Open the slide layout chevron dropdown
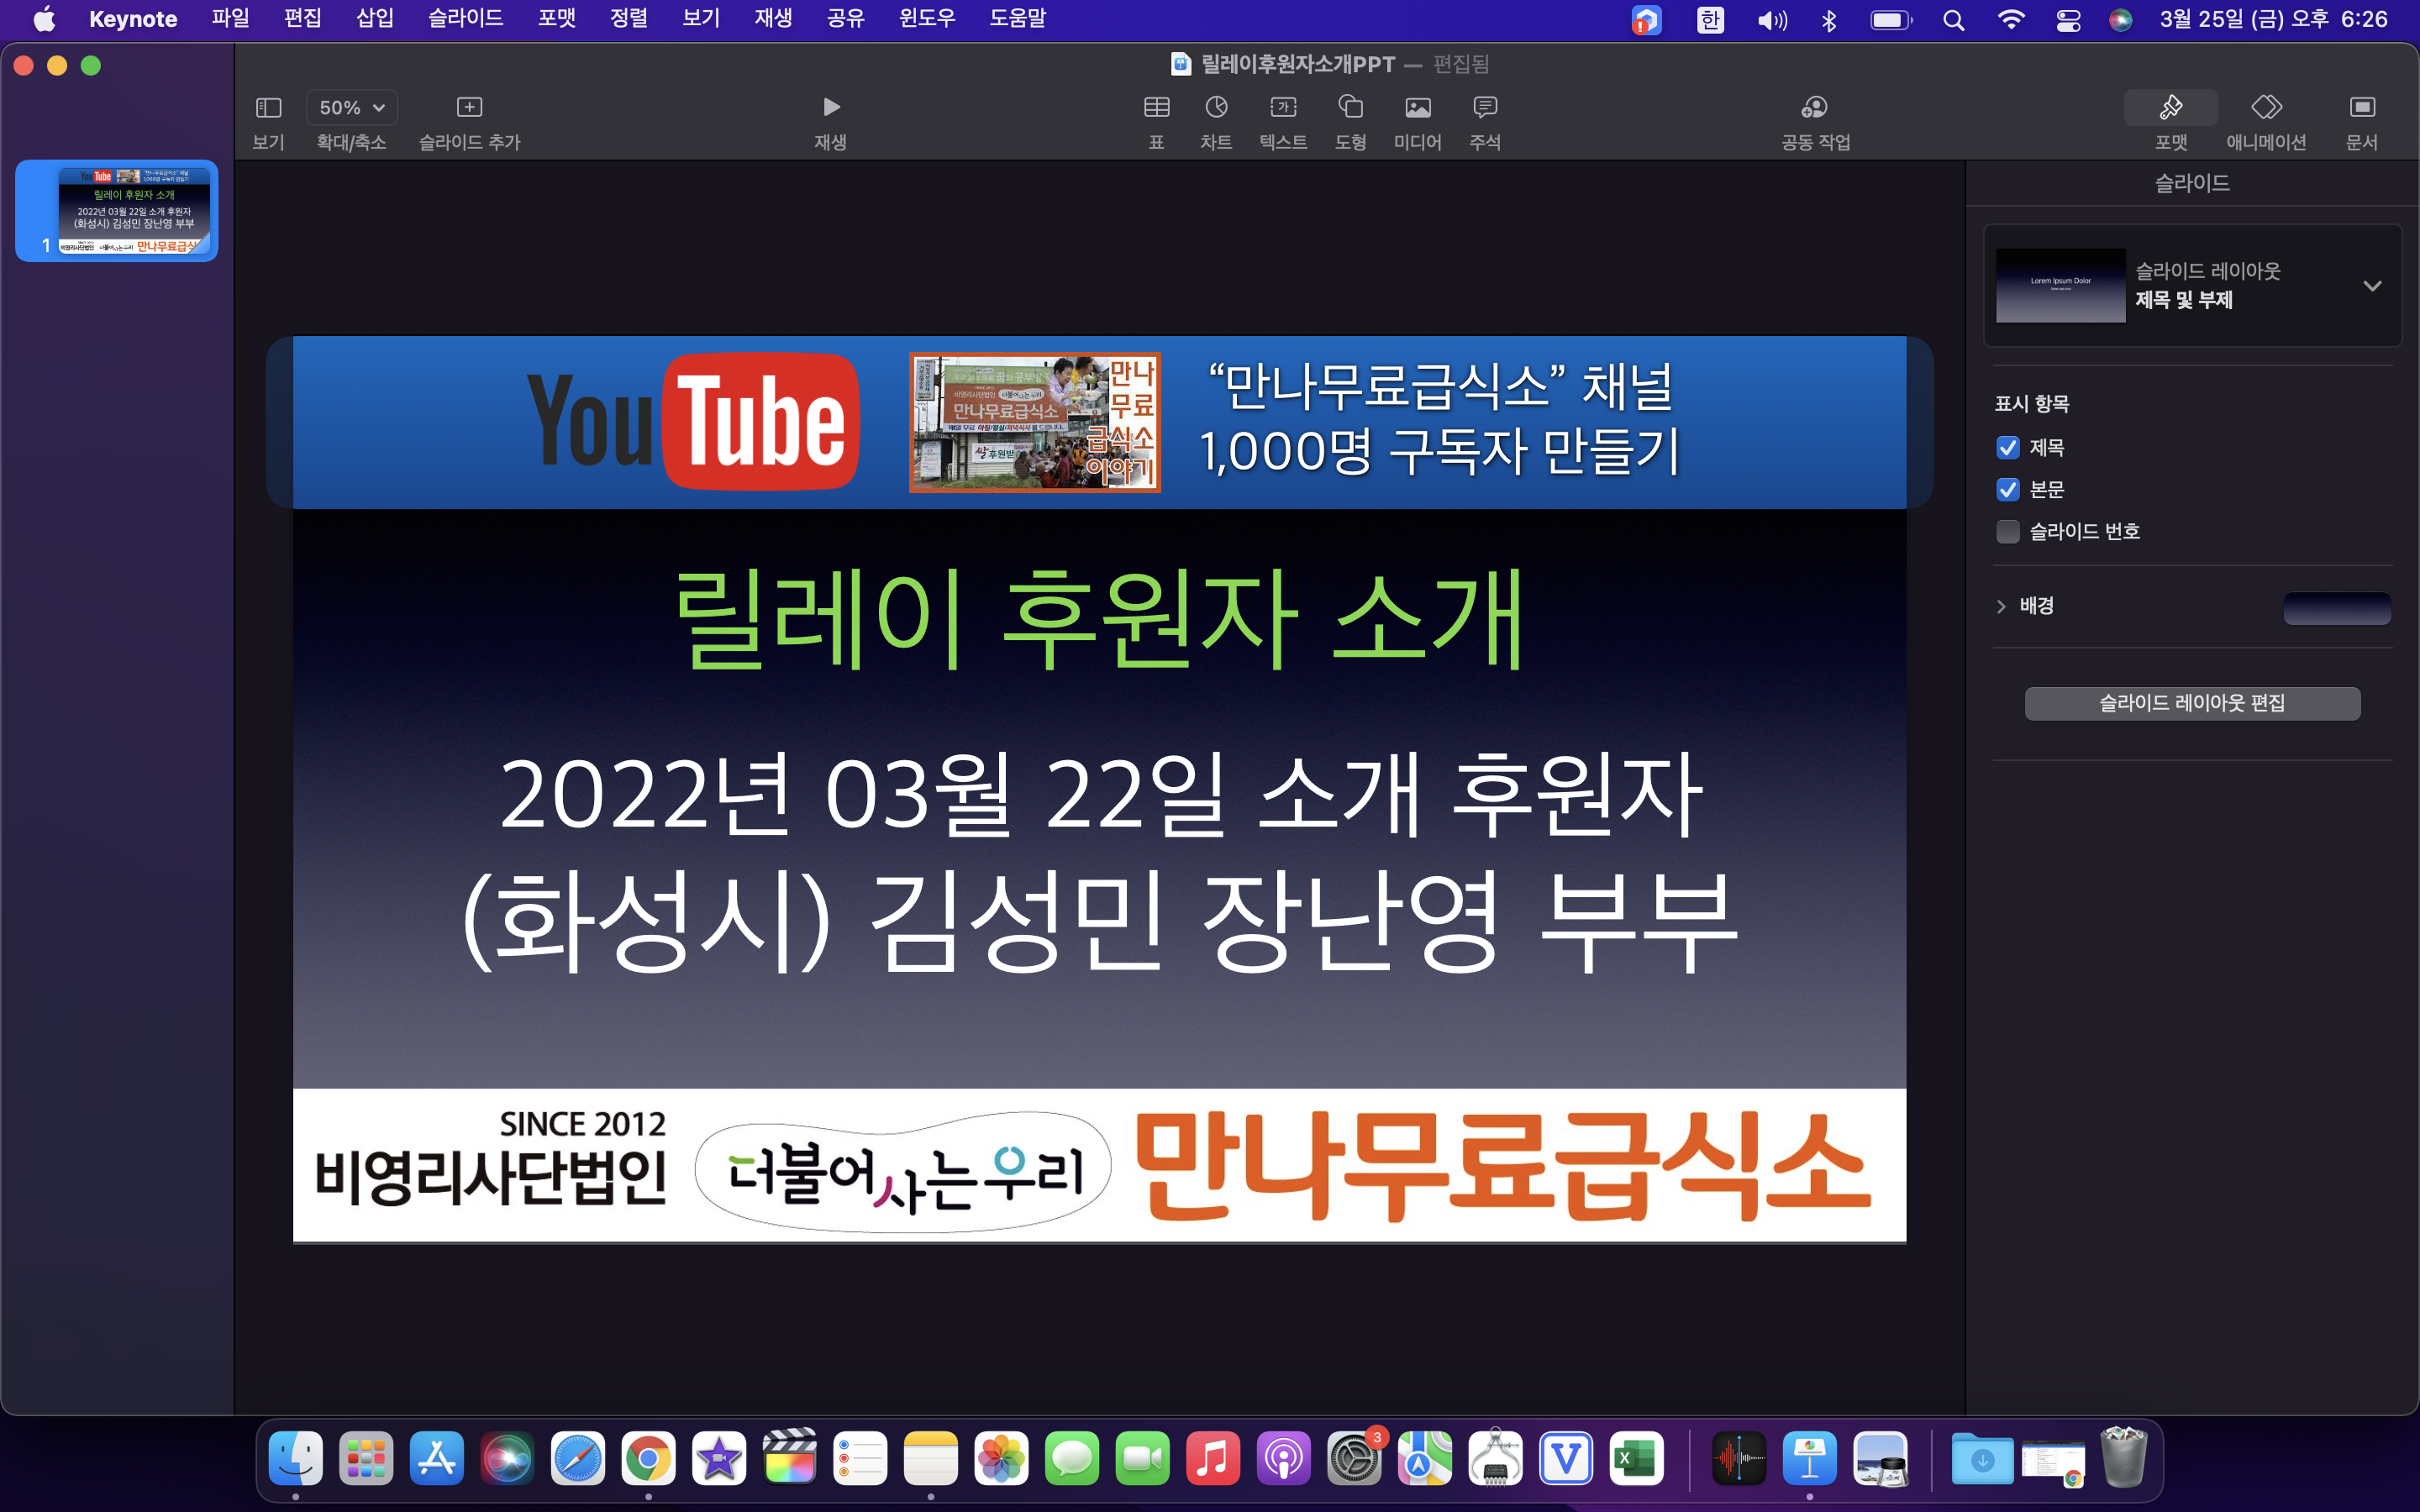The width and height of the screenshot is (2420, 1512). click(2372, 286)
